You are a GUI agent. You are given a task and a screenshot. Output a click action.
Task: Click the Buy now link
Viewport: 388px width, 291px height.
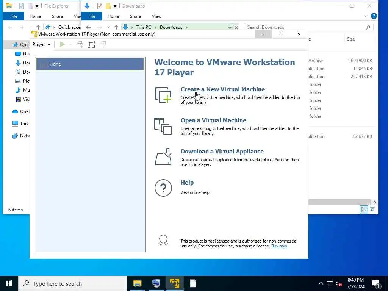coord(280,246)
